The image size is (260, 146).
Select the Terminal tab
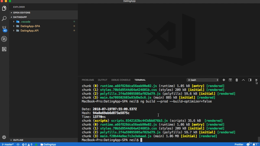pyautogui.click(x=140, y=80)
